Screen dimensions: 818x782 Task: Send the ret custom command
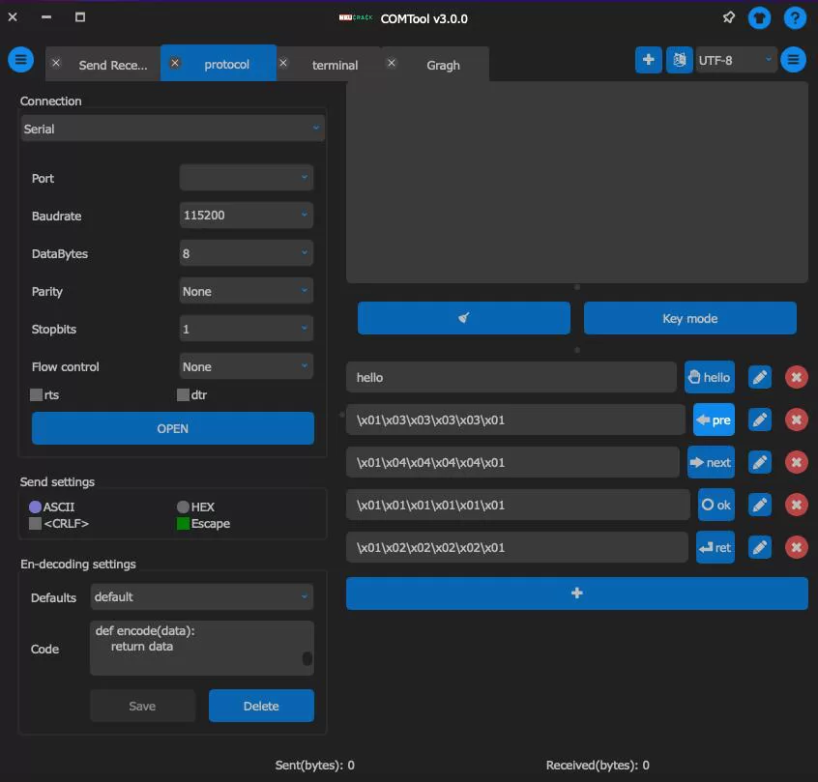(x=713, y=547)
